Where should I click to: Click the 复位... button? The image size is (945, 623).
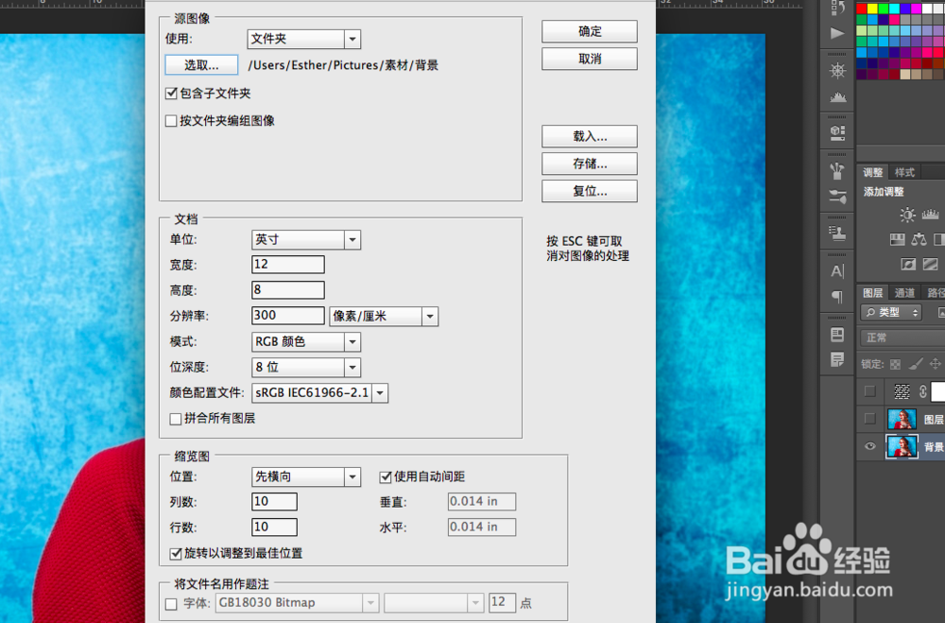tap(590, 191)
